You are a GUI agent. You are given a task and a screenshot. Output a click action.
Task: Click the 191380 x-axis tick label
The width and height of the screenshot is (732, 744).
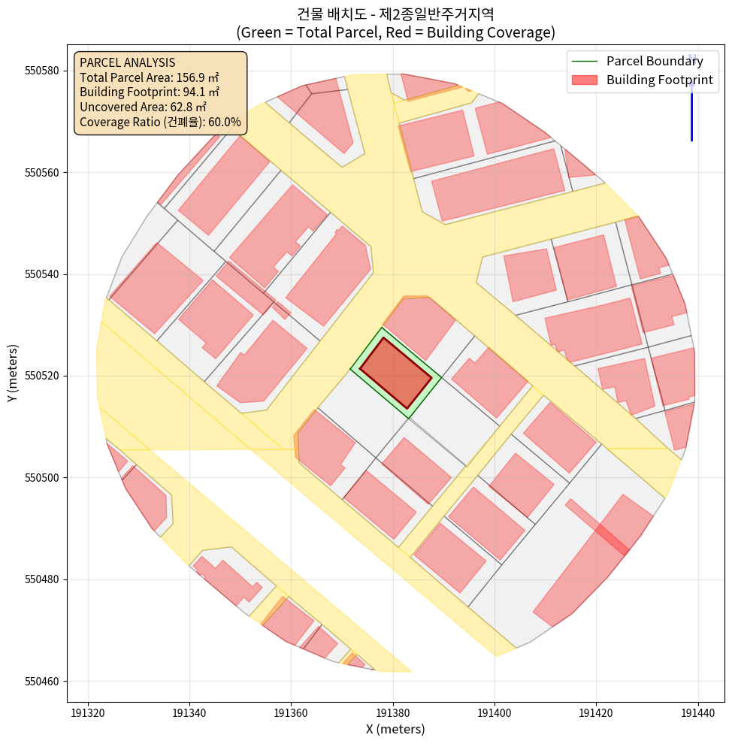(x=393, y=712)
